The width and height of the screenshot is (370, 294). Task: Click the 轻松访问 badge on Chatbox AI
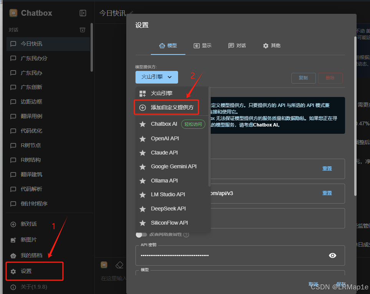[x=193, y=124]
